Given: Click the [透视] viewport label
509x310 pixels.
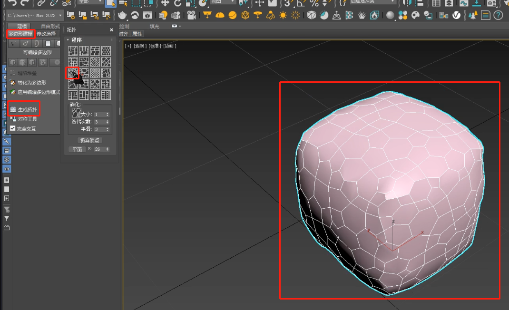Looking at the screenshot, I should (x=140, y=46).
